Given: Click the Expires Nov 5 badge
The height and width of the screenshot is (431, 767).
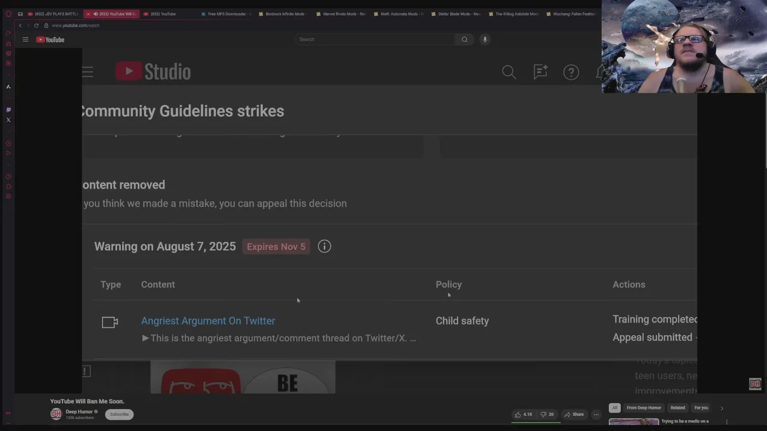Looking at the screenshot, I should tap(276, 247).
